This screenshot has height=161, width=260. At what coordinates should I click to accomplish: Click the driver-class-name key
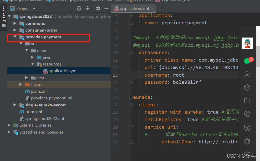(169, 60)
